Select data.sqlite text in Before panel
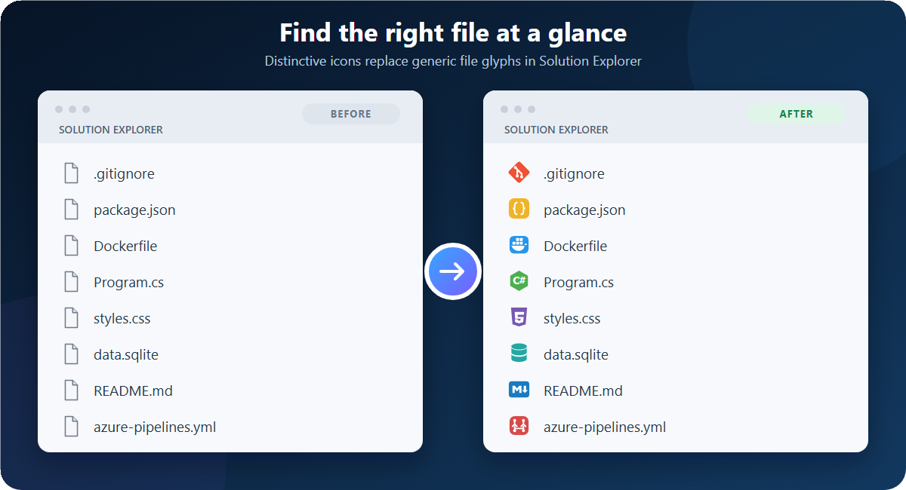The height and width of the screenshot is (490, 906). [126, 355]
